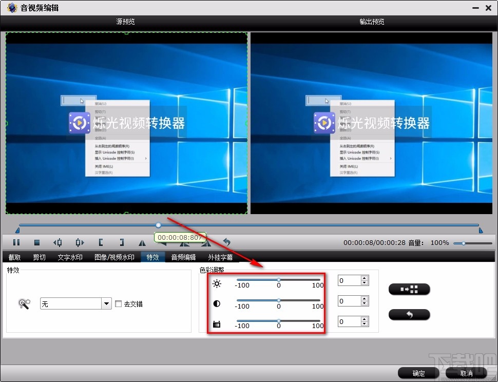The image size is (498, 382).
Task: Select the set end-point bracket icon
Action: (x=122, y=242)
